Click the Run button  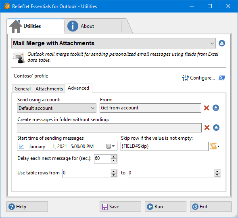pyautogui.click(x=165, y=207)
